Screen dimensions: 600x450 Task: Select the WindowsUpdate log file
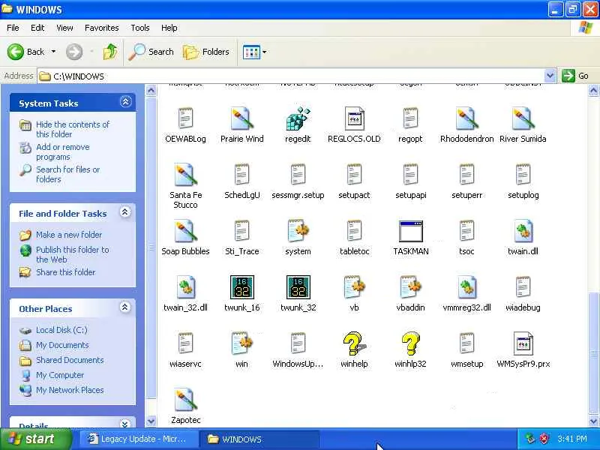click(x=298, y=343)
